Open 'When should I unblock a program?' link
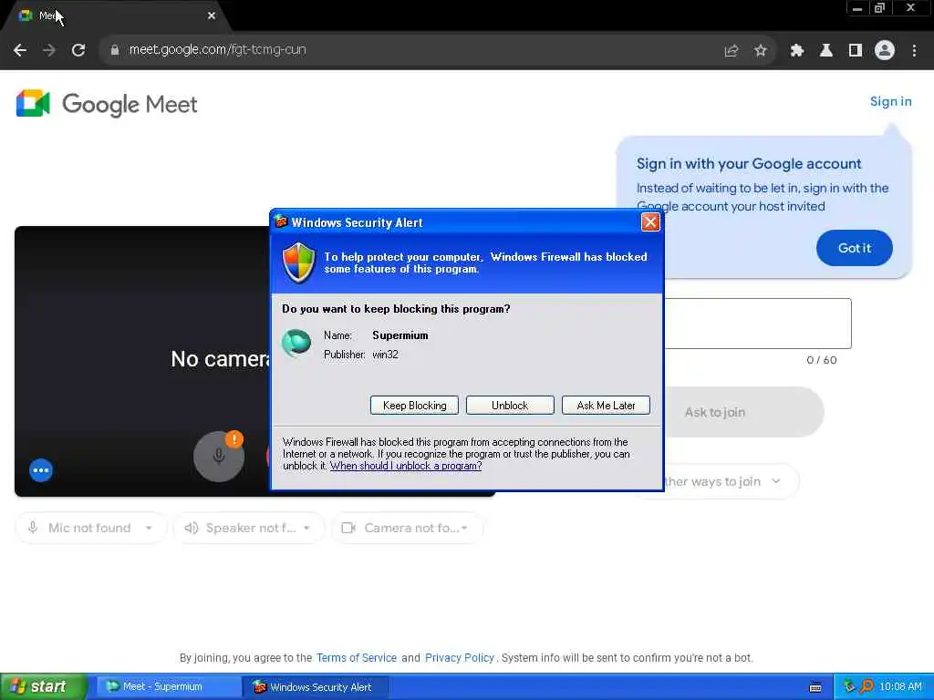934x700 pixels. (x=406, y=466)
